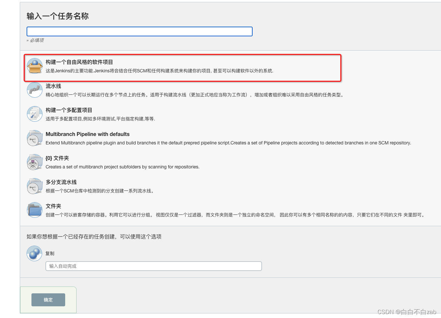Image resolution: width=441 pixels, height=318 pixels.
Task: Click the freestyle software project box icon
Action: tap(35, 66)
